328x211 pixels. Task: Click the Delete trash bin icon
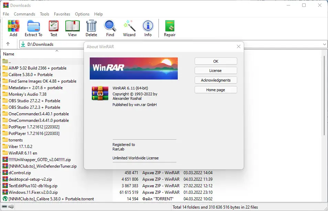click(91, 26)
